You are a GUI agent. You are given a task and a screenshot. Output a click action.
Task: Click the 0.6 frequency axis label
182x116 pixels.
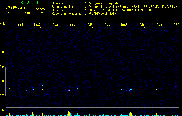[x=2, y=110]
